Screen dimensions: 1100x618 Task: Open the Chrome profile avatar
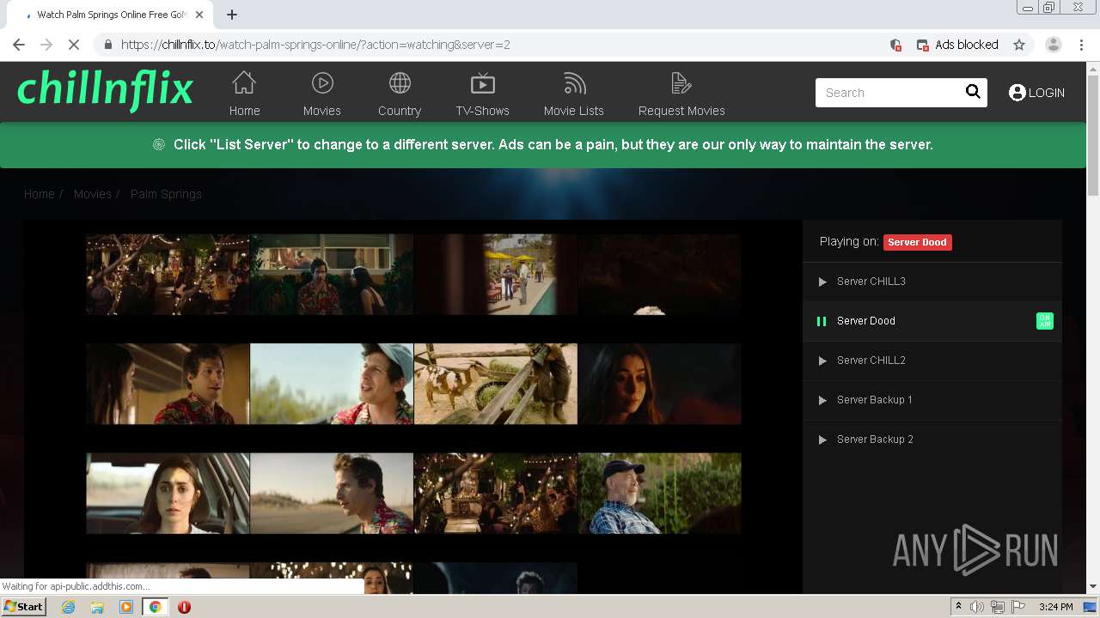click(1054, 45)
